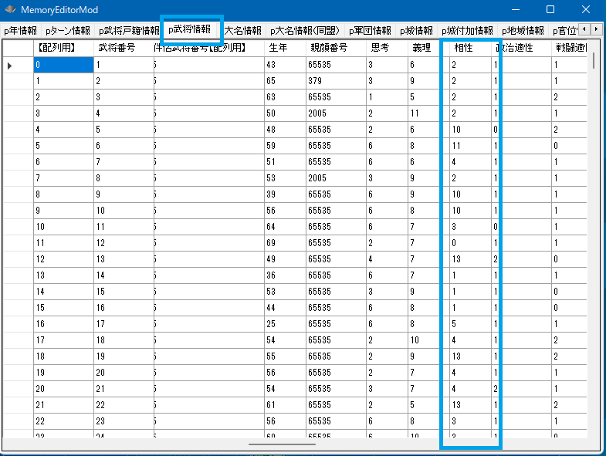Viewport: 606px width, 456px height.
Task: Open the p地域情報 tab
Action: (x=523, y=31)
